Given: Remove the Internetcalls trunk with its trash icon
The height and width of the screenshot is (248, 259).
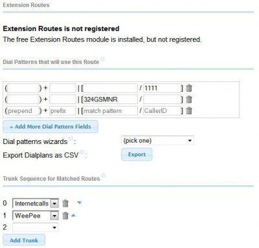Looking at the screenshot, I should [x=65, y=203].
